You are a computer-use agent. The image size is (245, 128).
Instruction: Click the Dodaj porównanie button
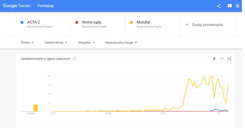pyautogui.click(x=208, y=24)
